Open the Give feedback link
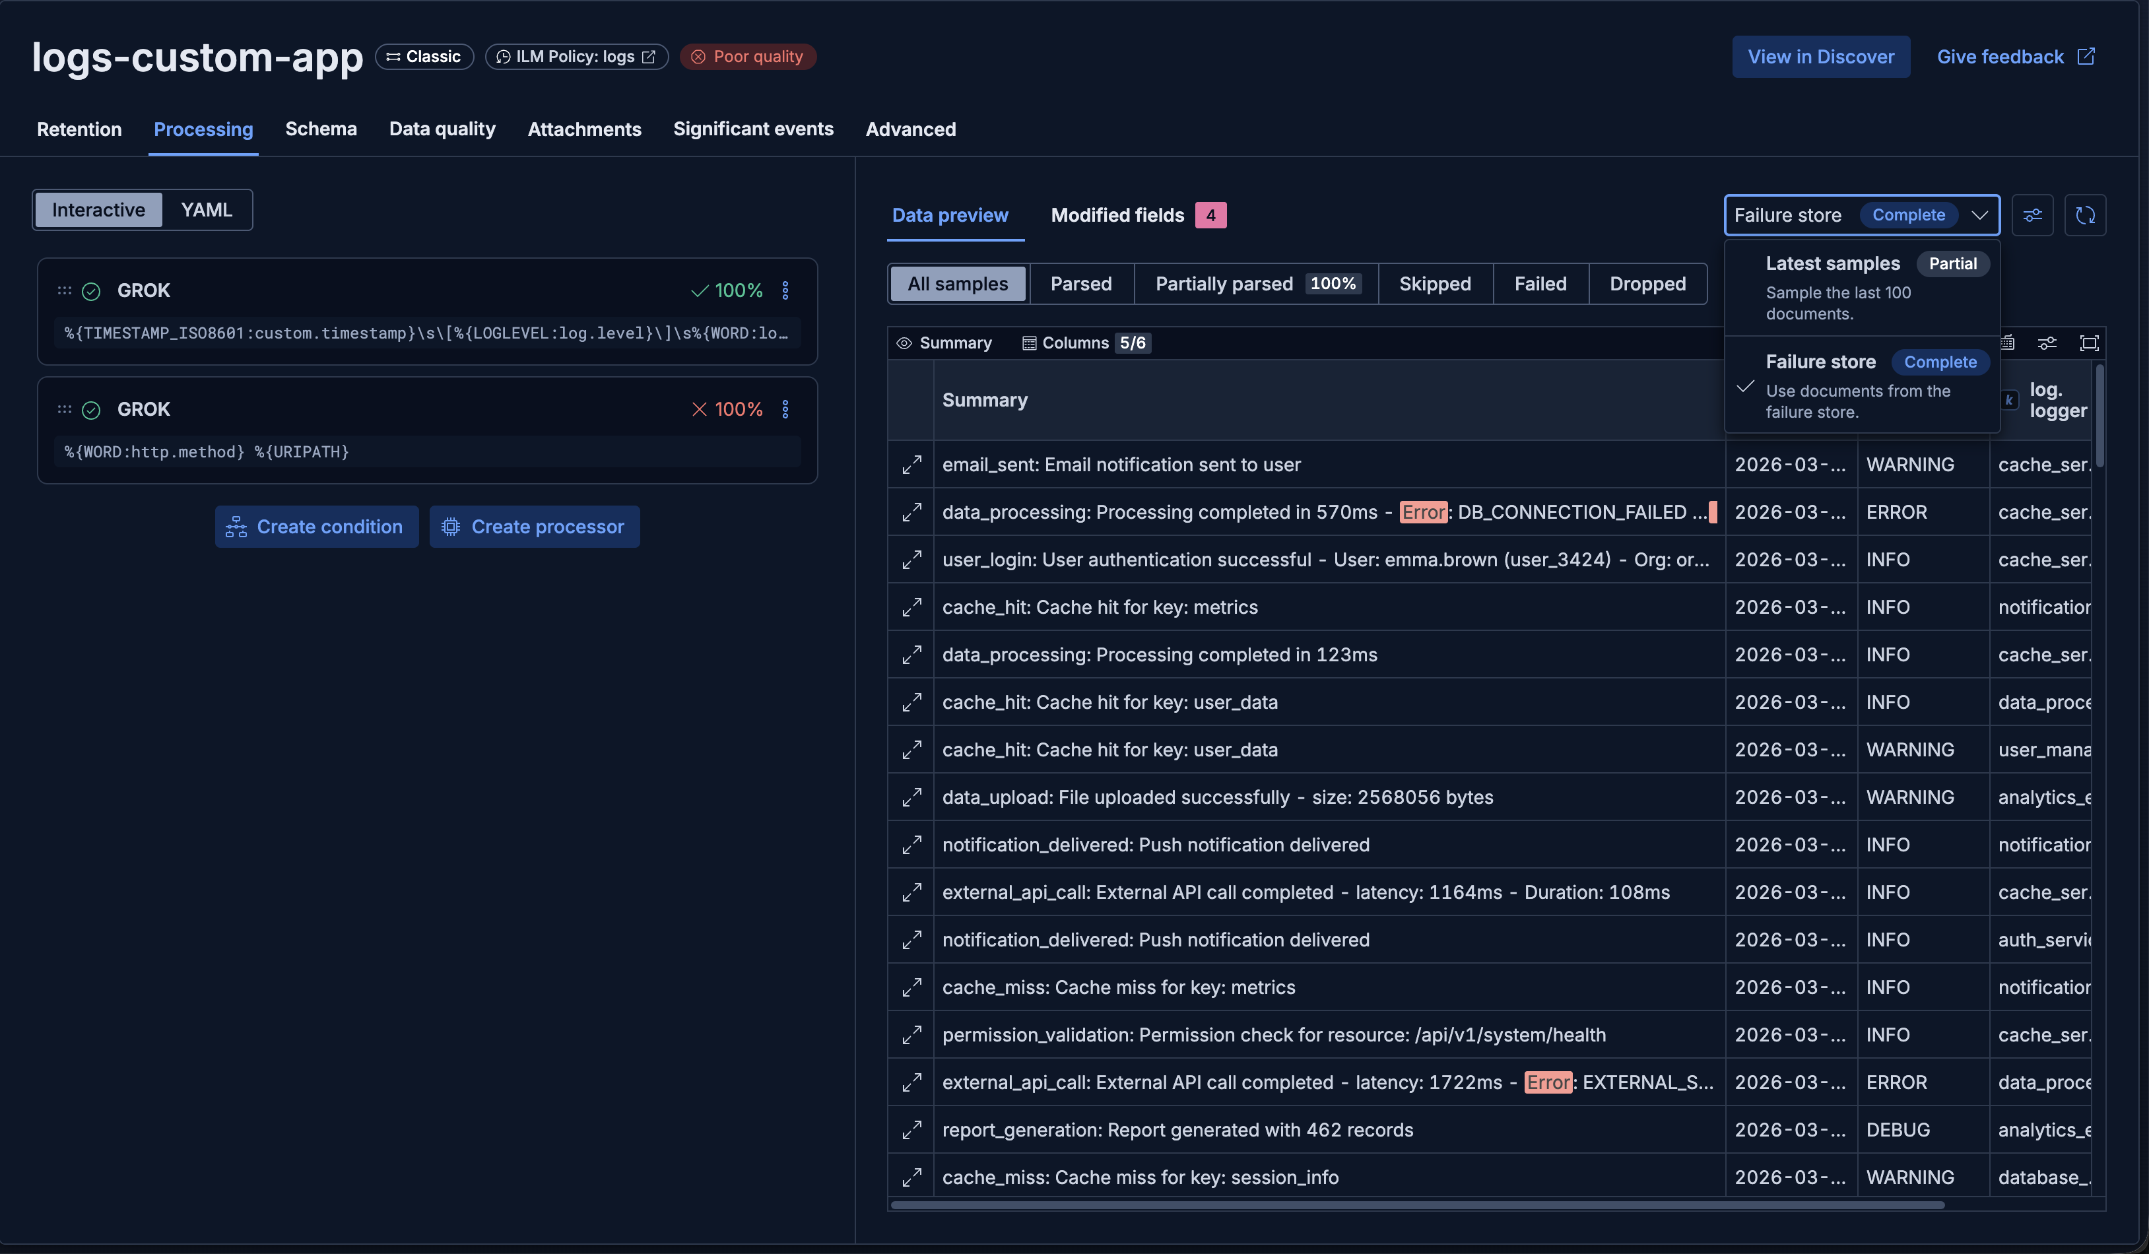2149x1254 pixels. 2015,56
